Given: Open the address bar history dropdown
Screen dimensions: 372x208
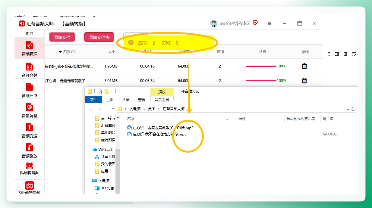Looking at the screenshot, I should point(348,109).
